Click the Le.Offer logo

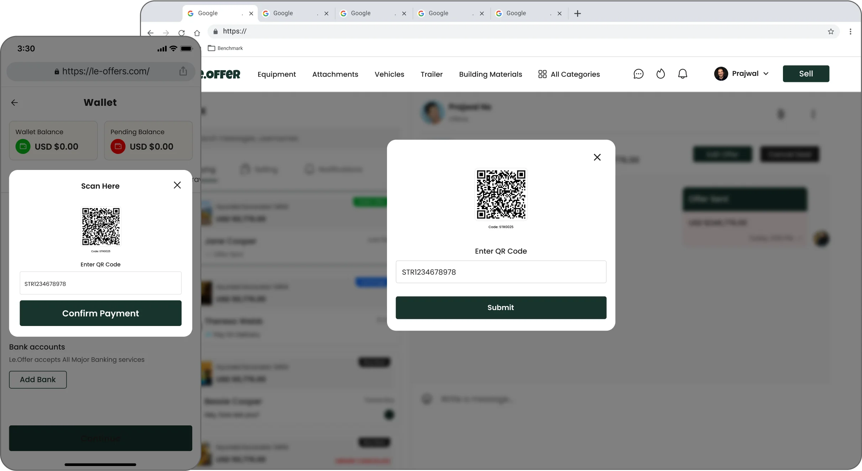tap(221, 74)
